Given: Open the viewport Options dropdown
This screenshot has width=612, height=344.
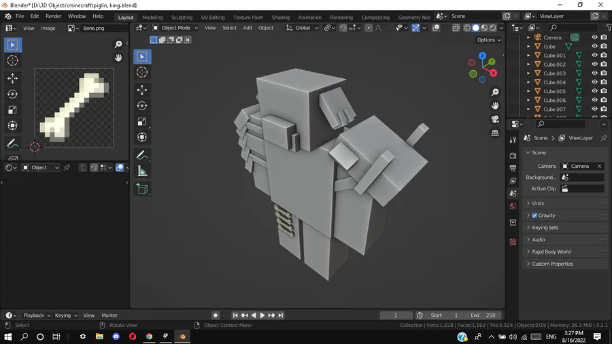Looking at the screenshot, I should coord(489,40).
